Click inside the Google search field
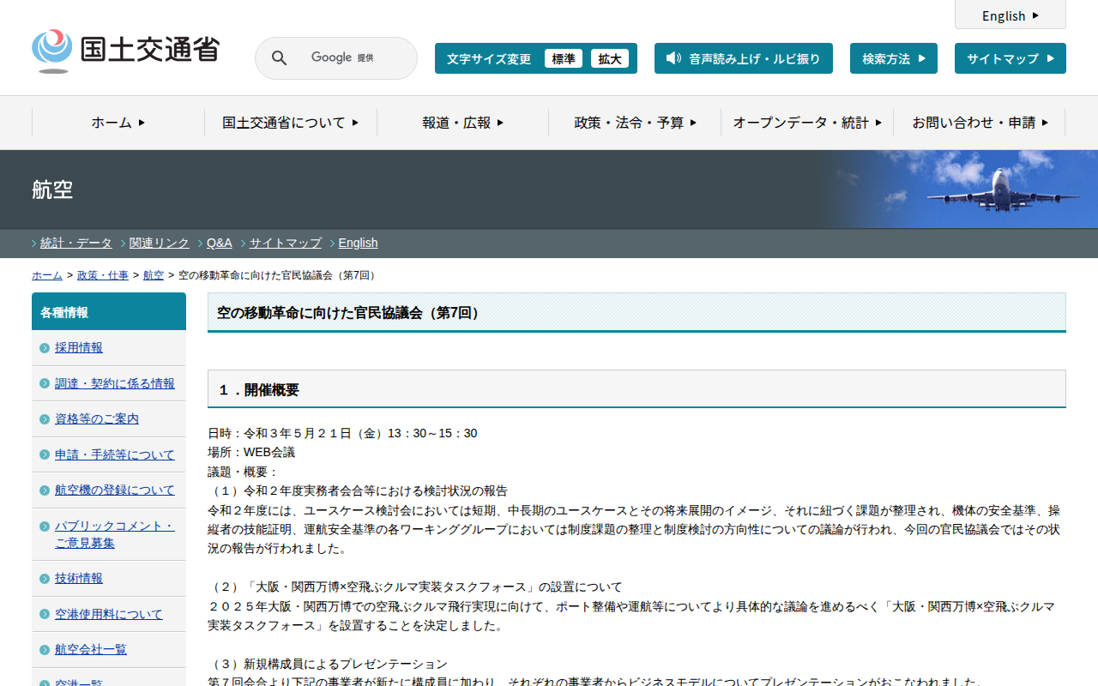Image resolution: width=1098 pixels, height=686 pixels. 352,58
